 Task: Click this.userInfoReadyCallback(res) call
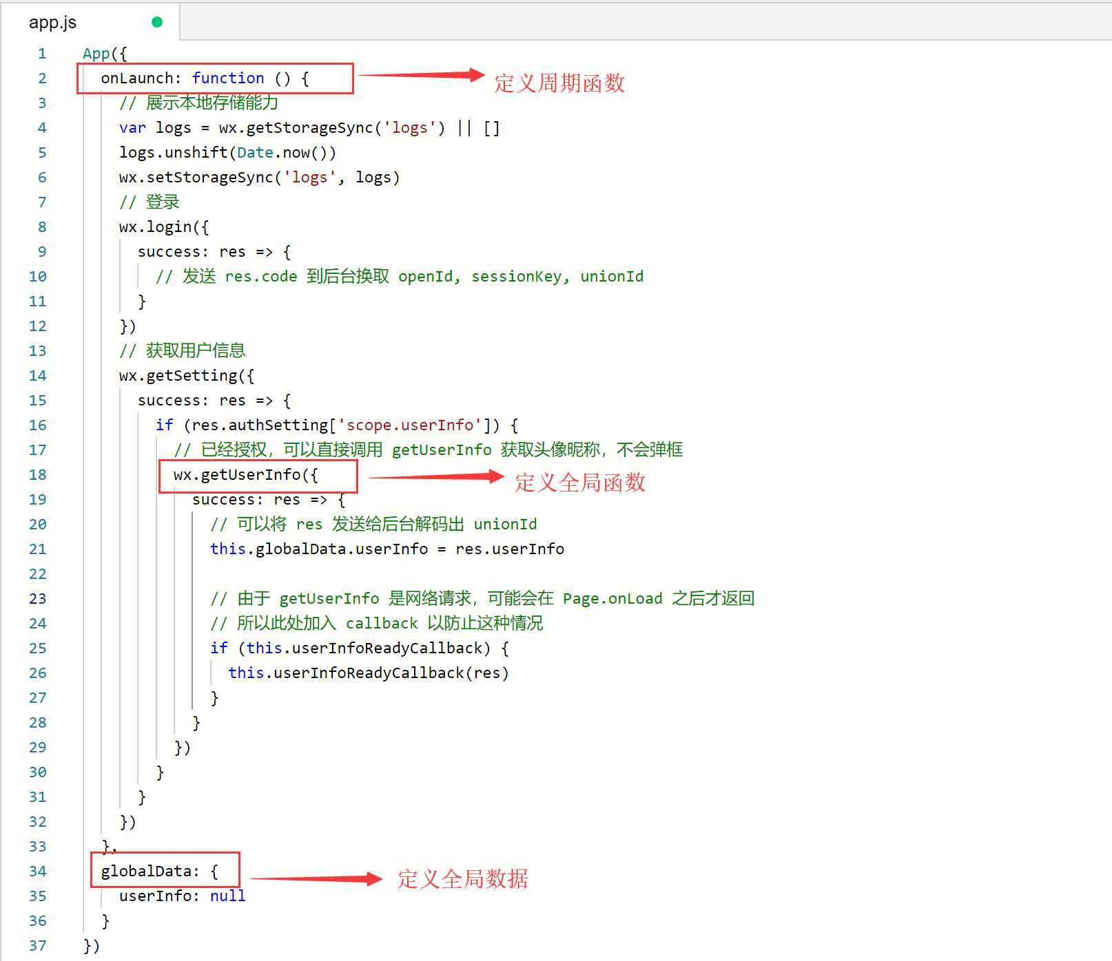coord(369,673)
